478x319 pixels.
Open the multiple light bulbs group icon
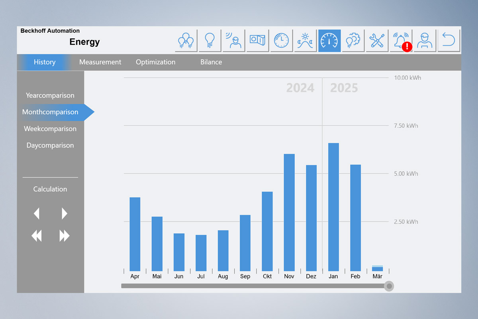tap(186, 41)
